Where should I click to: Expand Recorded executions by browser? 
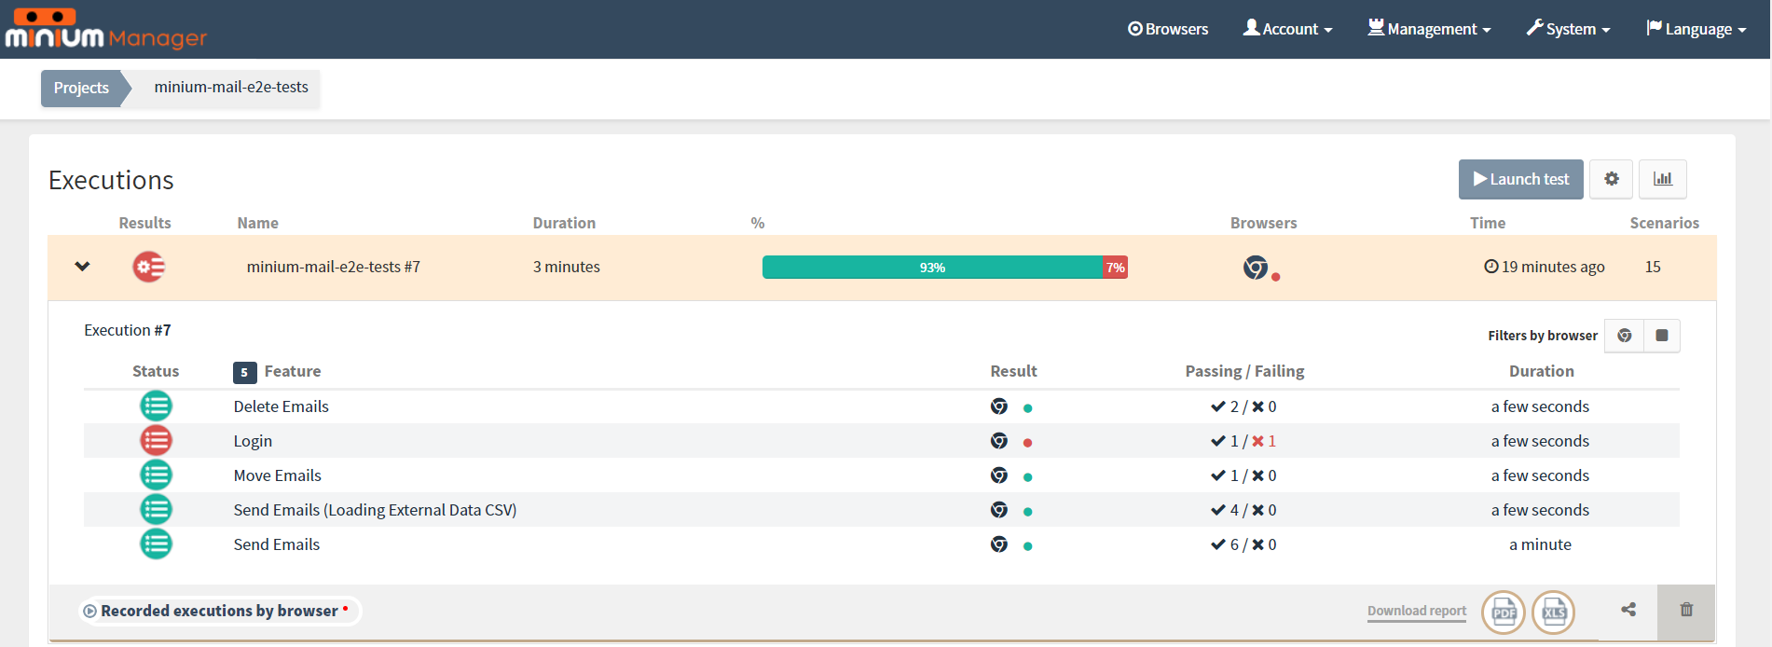point(220,611)
